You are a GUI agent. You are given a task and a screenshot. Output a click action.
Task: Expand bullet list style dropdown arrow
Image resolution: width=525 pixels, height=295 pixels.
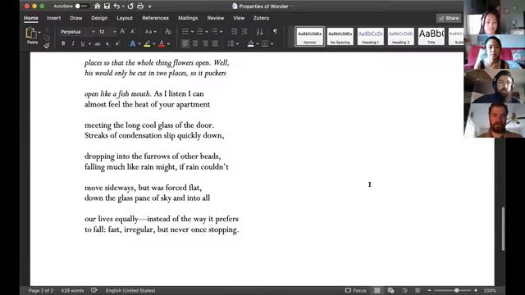point(192,32)
